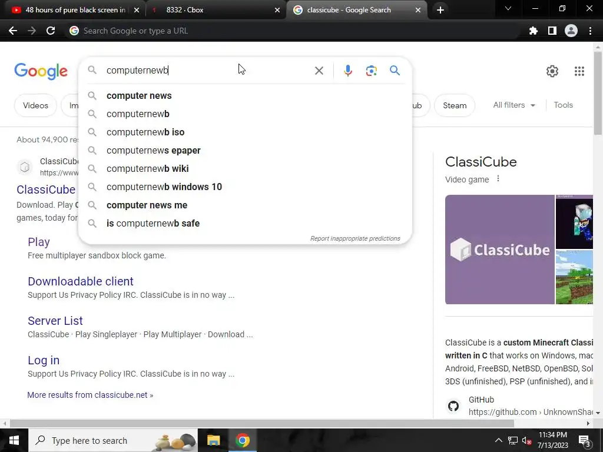Open tab search chevron in title bar
The height and width of the screenshot is (452, 603).
pyautogui.click(x=508, y=8)
